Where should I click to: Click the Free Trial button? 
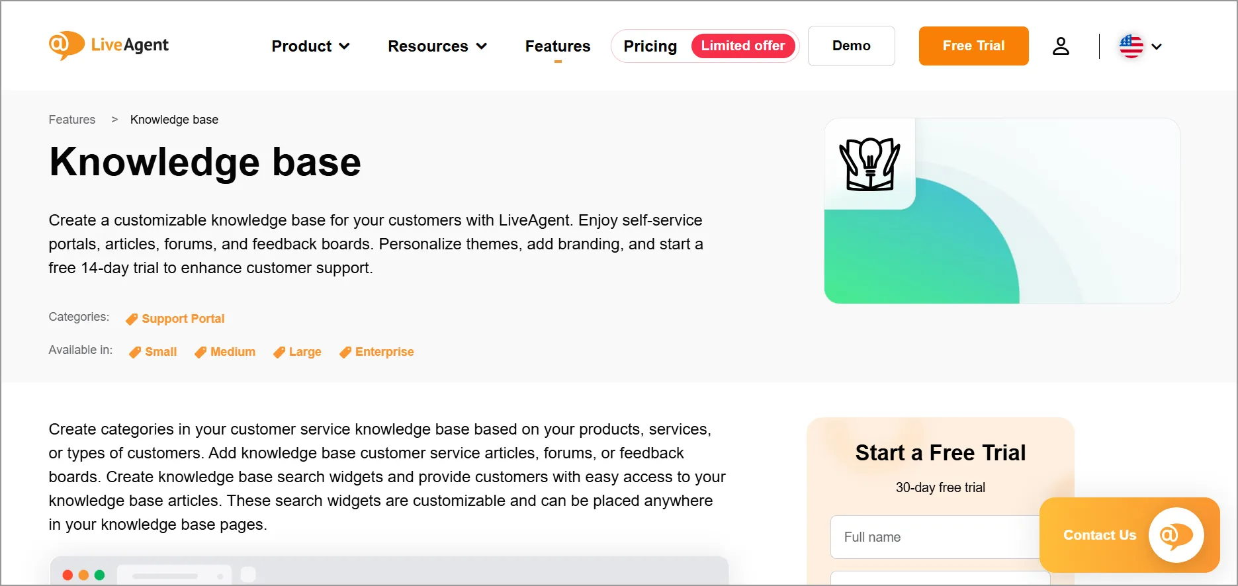tap(973, 46)
